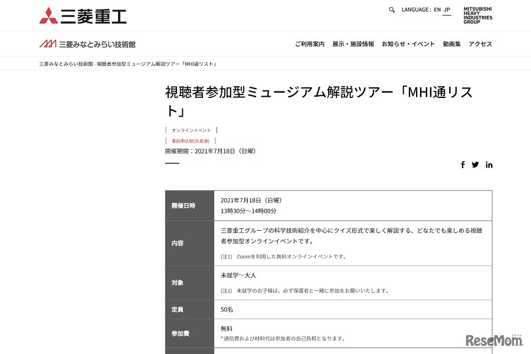Click the note about 保護者と一緒に参加
Image resolution: width=531 pixels, height=354 pixels.
305,291
